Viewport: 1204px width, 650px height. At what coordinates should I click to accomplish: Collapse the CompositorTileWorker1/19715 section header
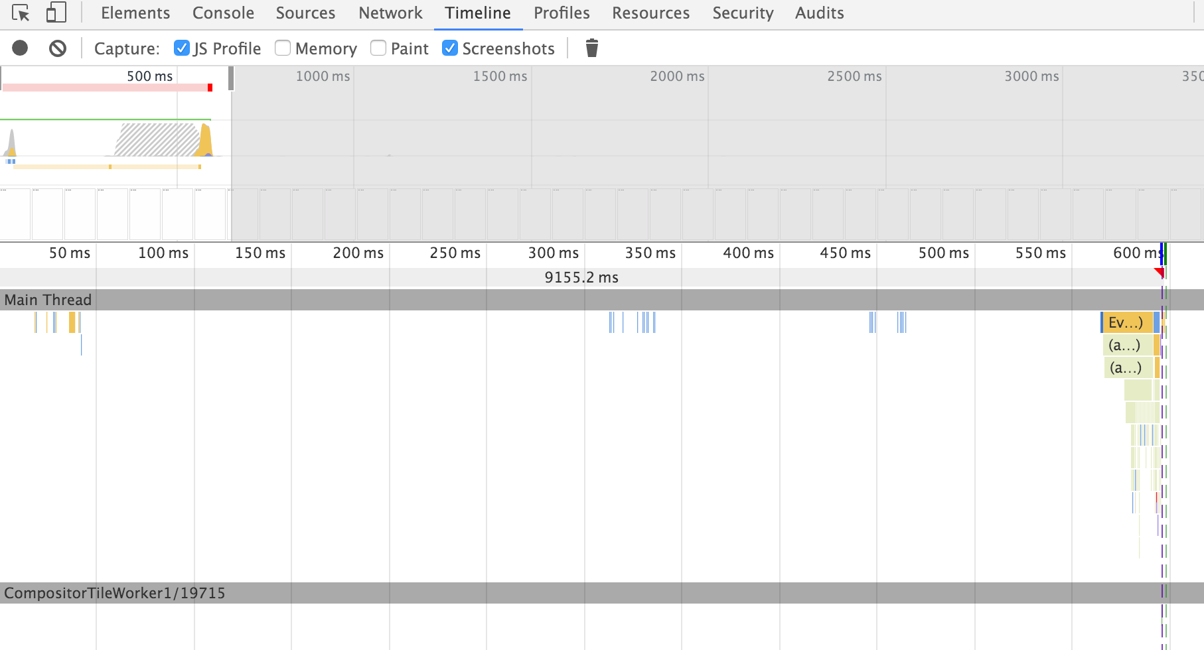tap(602, 593)
